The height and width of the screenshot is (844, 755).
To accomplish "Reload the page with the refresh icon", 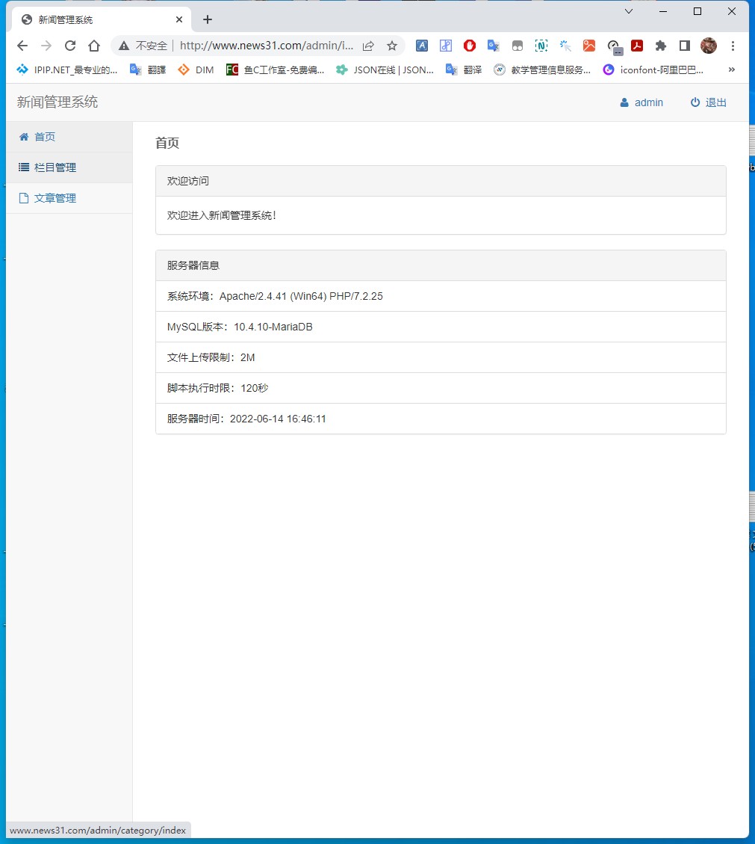I will tap(70, 46).
